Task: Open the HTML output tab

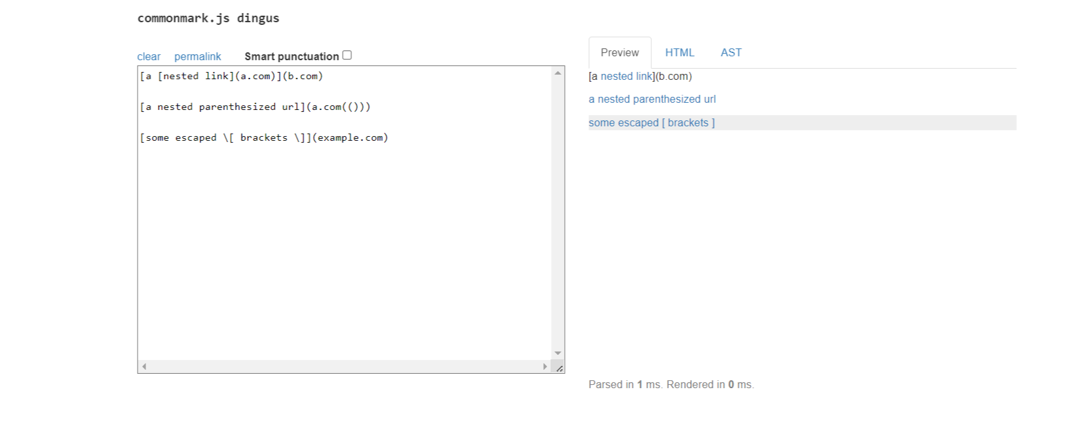Action: [x=679, y=52]
